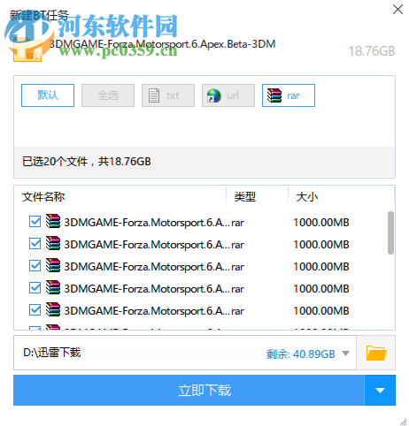Click rar icon of third file row
Viewport: 409px width, 426px height.
coord(53,265)
